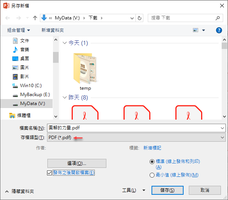Click the 新增標記 tag link

(152, 148)
